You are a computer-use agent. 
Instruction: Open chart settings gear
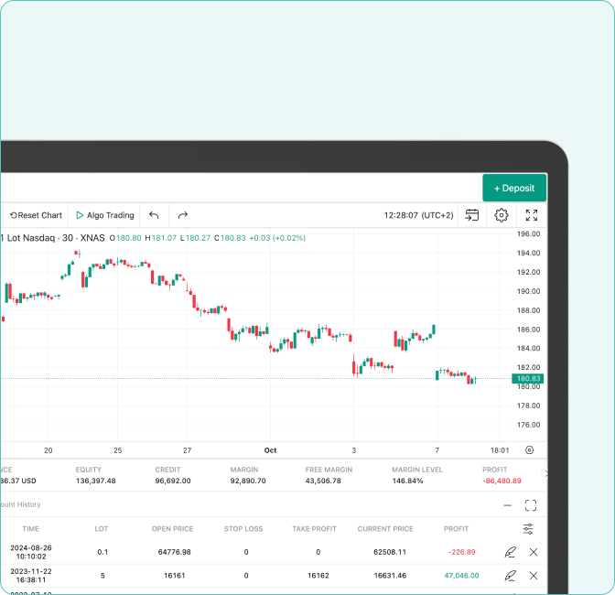coord(502,215)
